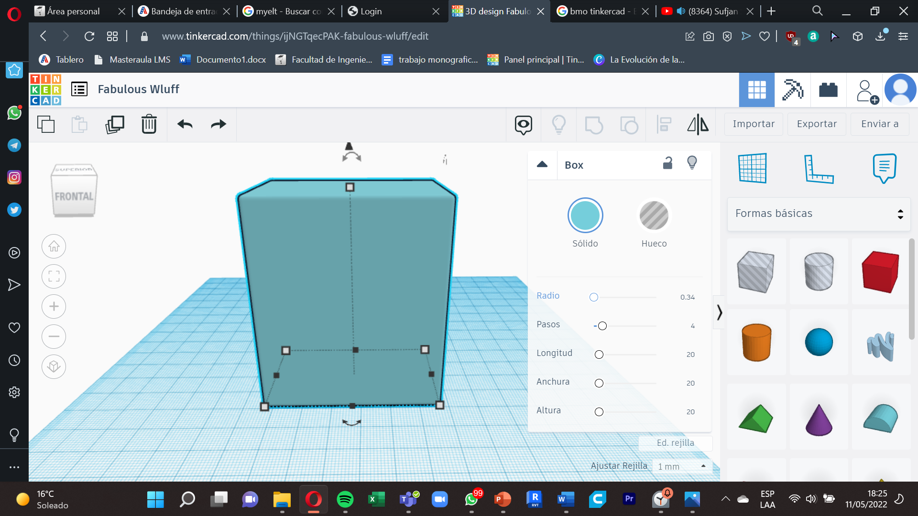Open the Notes annotation tool

pos(884,168)
